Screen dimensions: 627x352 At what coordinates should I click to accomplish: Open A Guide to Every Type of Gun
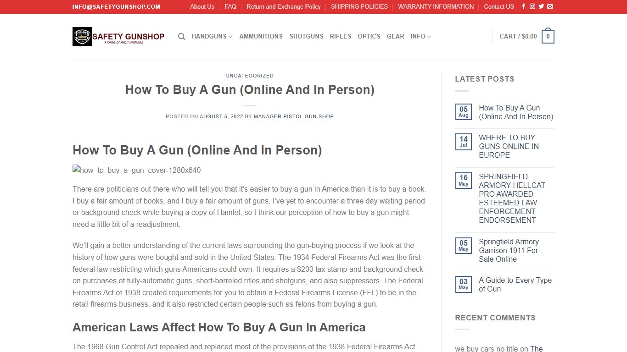click(x=515, y=285)
